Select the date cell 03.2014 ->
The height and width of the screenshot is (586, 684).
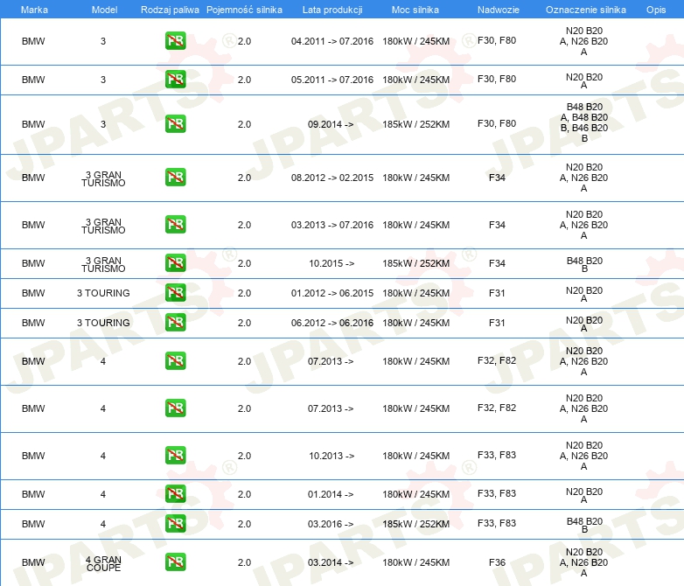tap(331, 562)
